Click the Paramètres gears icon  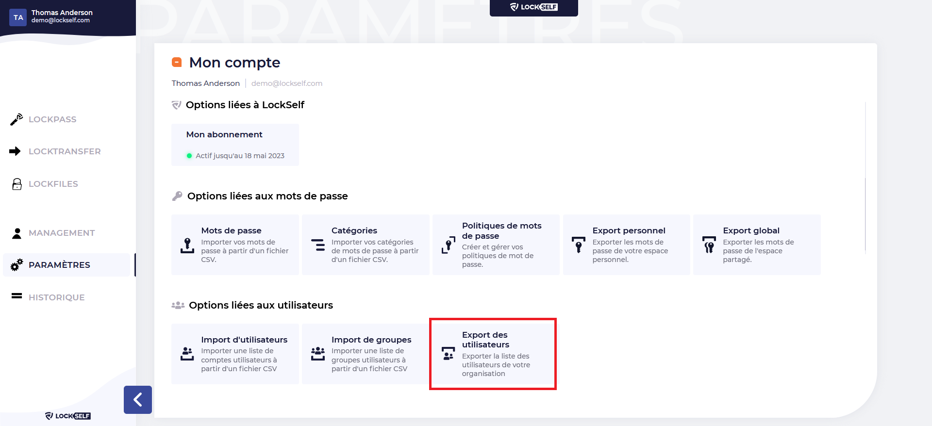click(17, 265)
